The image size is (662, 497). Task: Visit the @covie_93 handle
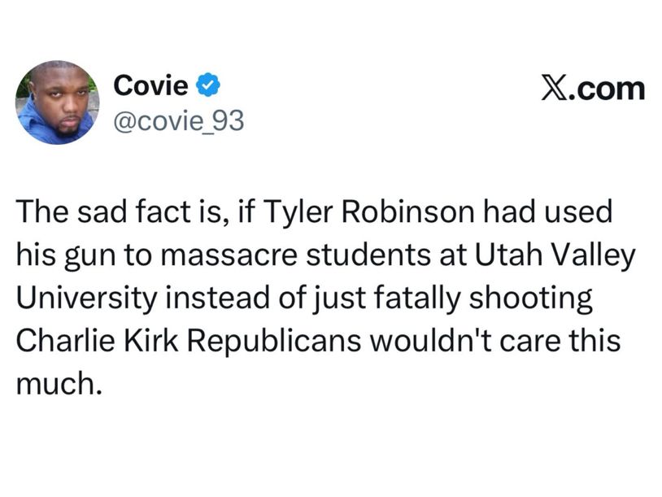[179, 120]
